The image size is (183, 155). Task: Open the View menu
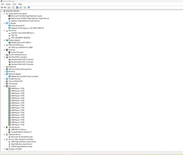tap(15, 4)
